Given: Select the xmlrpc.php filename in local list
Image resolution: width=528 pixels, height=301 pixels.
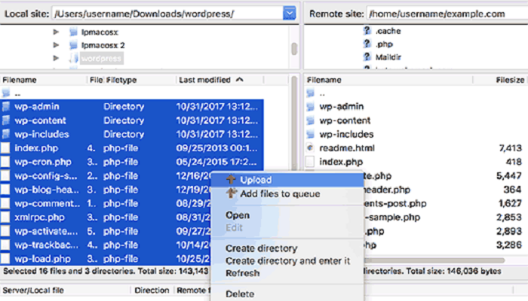Looking at the screenshot, I should [39, 217].
